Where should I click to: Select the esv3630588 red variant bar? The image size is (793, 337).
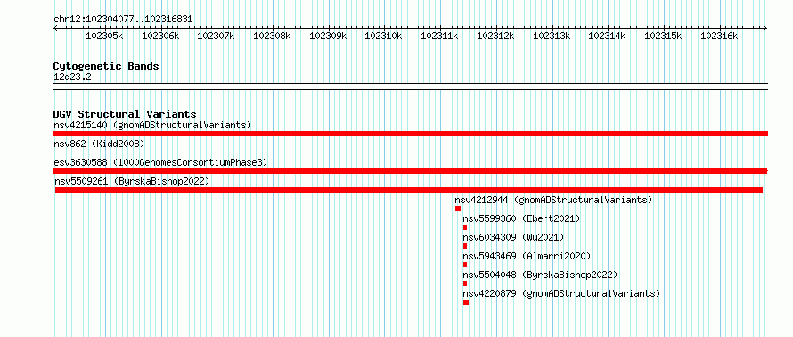(x=411, y=171)
